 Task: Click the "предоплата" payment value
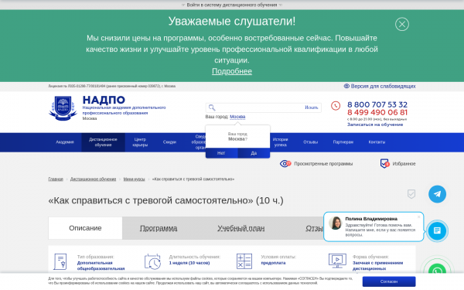(273, 263)
